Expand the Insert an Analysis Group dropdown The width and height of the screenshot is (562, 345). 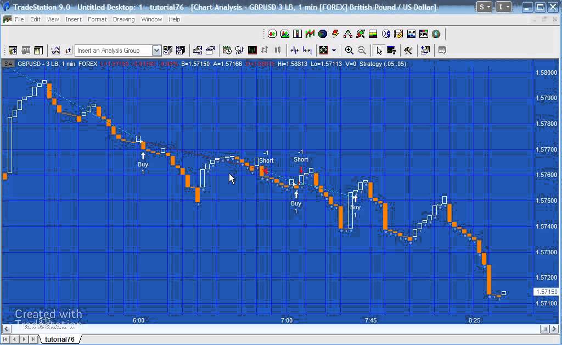pyautogui.click(x=156, y=51)
